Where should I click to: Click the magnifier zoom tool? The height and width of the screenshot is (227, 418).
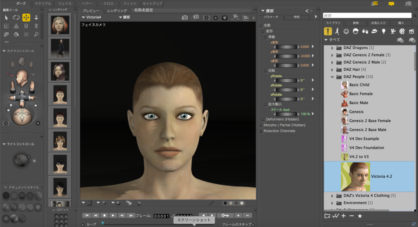click(x=36, y=35)
